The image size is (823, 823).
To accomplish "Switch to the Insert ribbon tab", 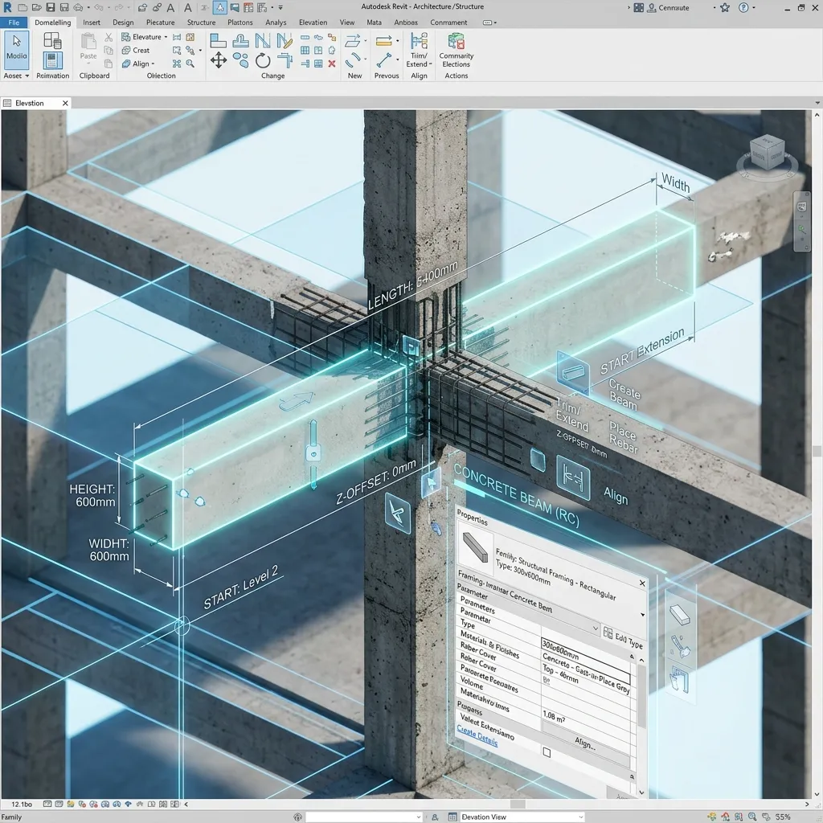I will 92,23.
